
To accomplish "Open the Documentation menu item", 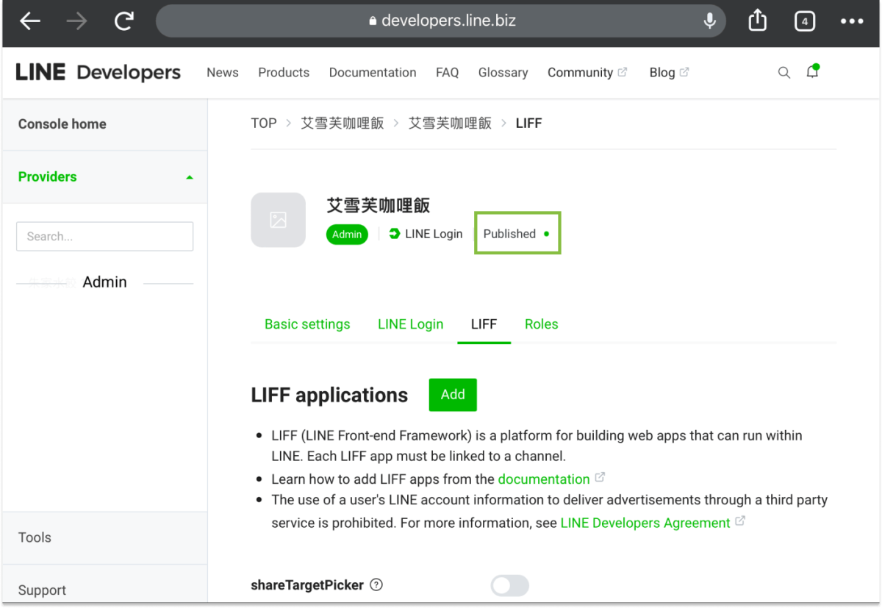I will coord(373,72).
